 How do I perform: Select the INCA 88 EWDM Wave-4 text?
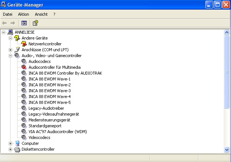pyautogui.click(x=49, y=97)
